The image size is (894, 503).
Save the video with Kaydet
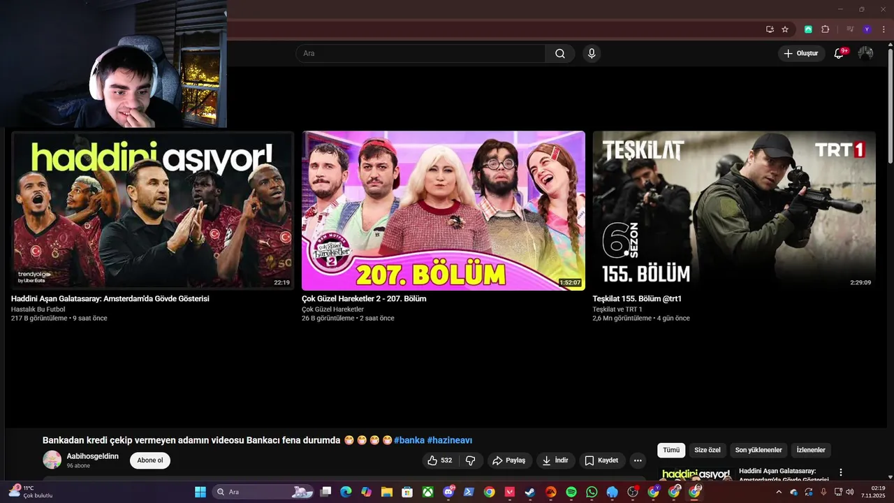click(x=601, y=460)
